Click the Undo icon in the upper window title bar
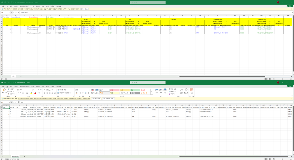 point(9,2)
